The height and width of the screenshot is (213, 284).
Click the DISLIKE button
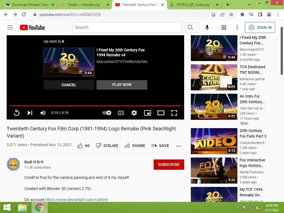pyautogui.click(x=107, y=146)
